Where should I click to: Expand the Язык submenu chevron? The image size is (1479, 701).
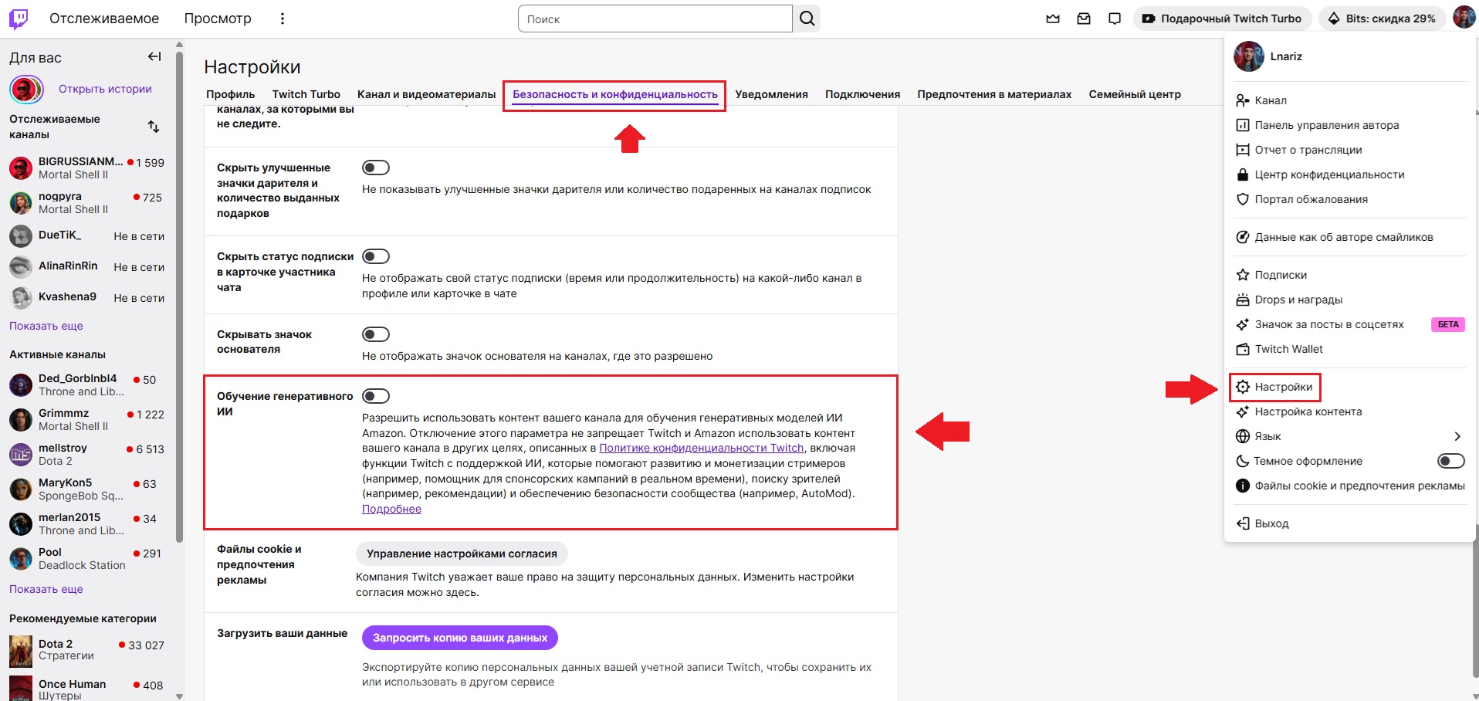click(x=1457, y=436)
